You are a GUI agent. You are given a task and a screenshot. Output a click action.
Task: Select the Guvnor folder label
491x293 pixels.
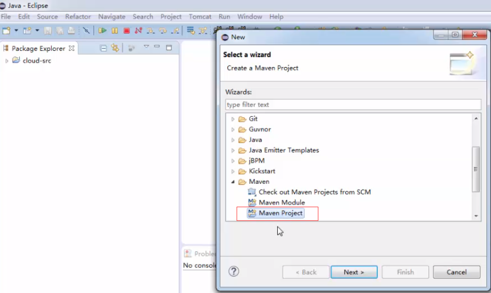(259, 129)
